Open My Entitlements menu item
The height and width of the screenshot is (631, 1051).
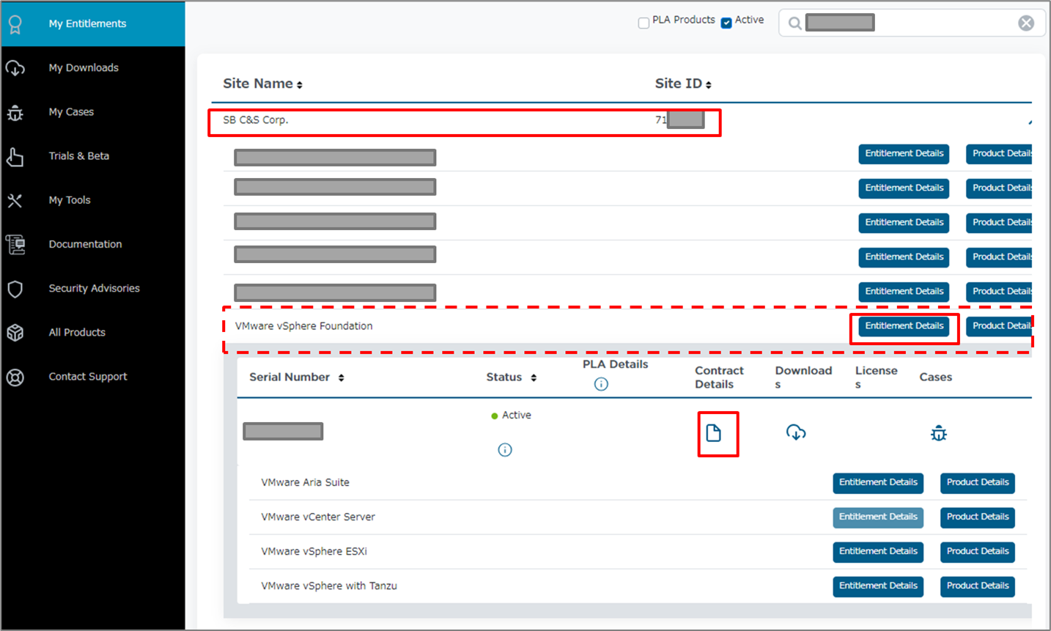(x=87, y=23)
